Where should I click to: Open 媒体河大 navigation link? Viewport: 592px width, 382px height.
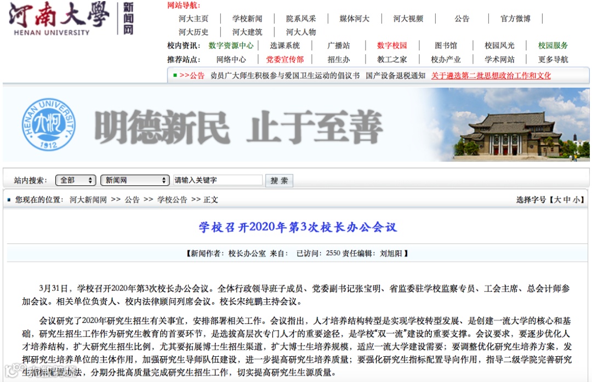354,19
